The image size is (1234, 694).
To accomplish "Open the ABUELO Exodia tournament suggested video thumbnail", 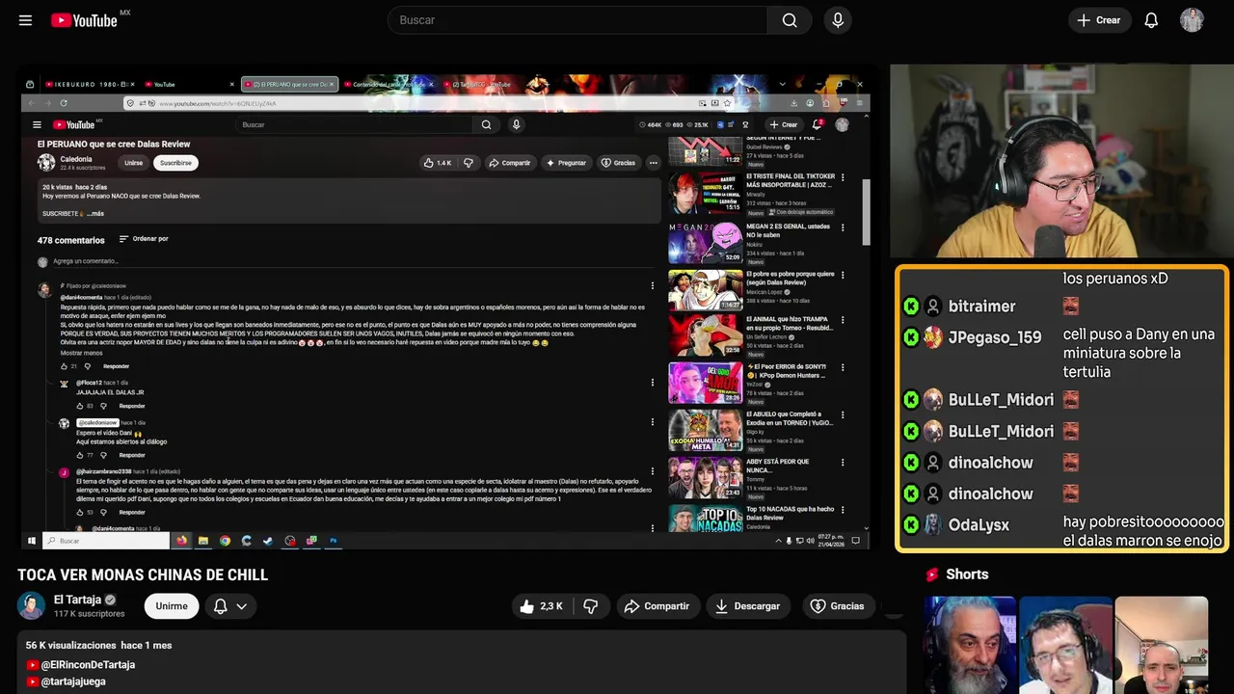I will pos(706,431).
